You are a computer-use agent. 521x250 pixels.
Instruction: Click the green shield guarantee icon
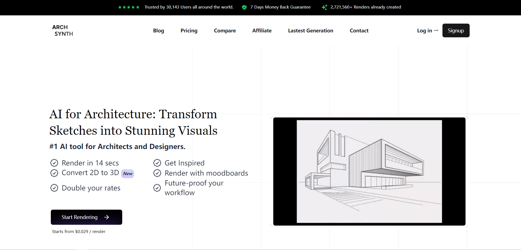coord(244,7)
